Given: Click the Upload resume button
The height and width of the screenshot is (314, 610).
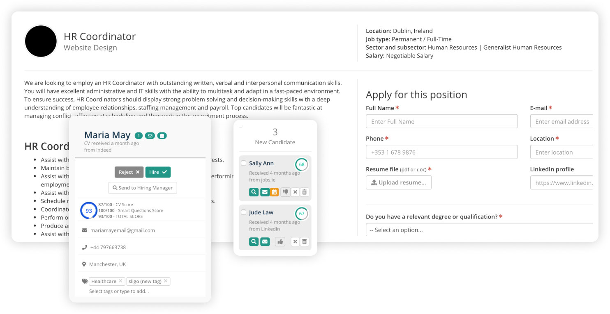Looking at the screenshot, I should (399, 182).
